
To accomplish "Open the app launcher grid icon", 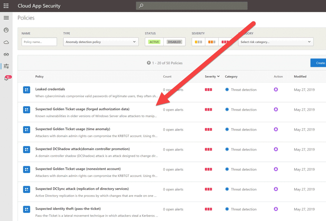I will point(6,6).
